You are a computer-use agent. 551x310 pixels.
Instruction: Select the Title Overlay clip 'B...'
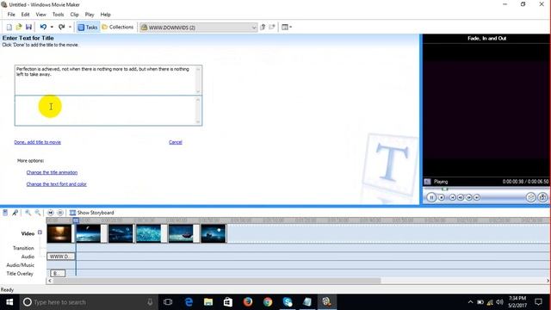tap(58, 273)
